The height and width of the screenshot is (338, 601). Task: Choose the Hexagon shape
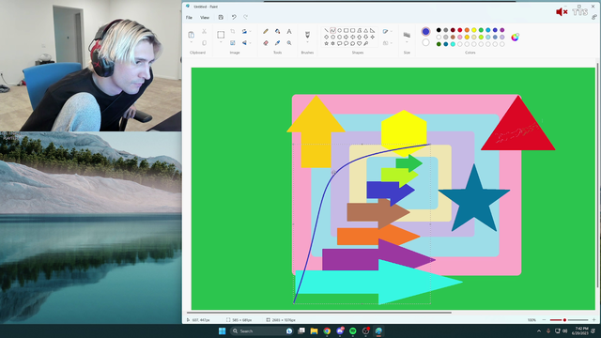pos(340,37)
